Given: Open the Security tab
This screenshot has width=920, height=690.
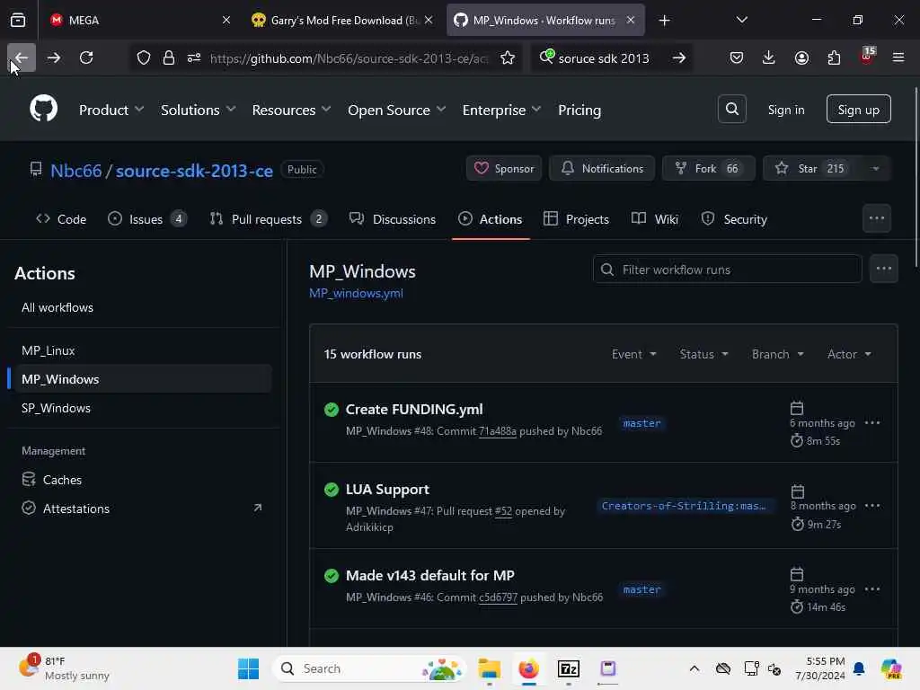Looking at the screenshot, I should coord(734,219).
